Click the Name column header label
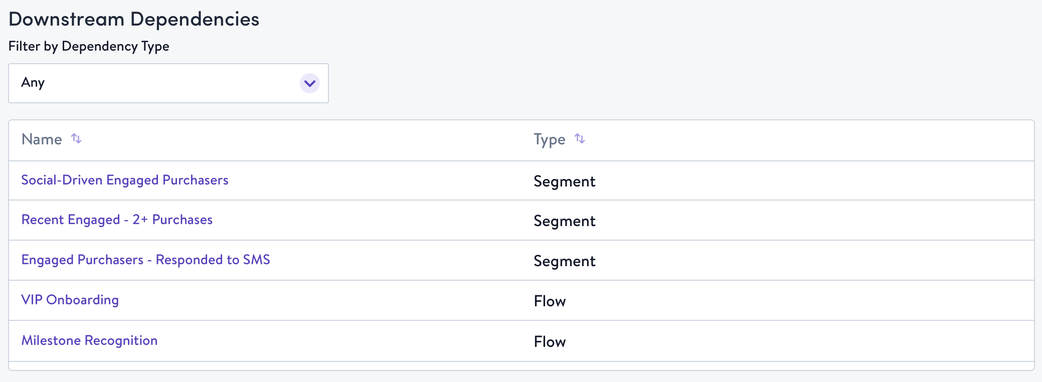1042x382 pixels. (x=42, y=139)
